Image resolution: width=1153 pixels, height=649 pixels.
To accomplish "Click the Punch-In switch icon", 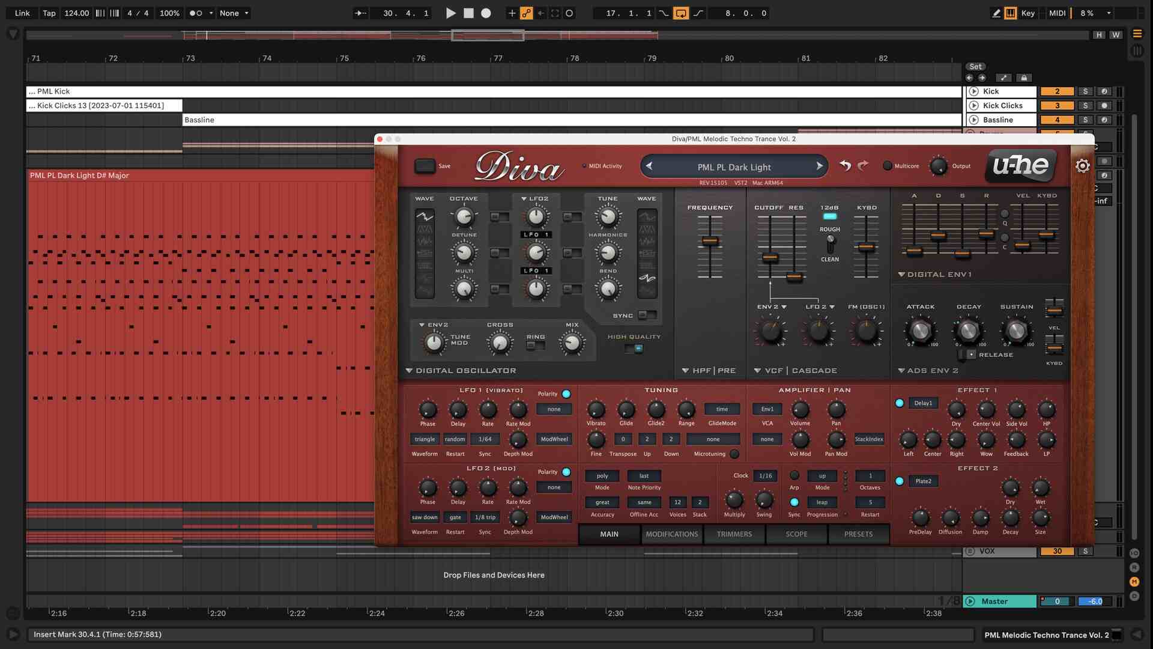I will pyautogui.click(x=664, y=13).
